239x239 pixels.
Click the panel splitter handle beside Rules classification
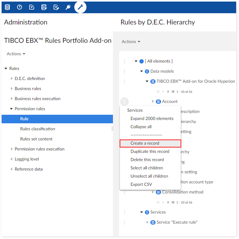pos(112,129)
